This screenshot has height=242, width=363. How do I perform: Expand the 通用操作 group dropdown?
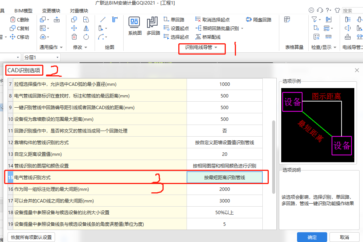pyautogui.click(x=61, y=47)
